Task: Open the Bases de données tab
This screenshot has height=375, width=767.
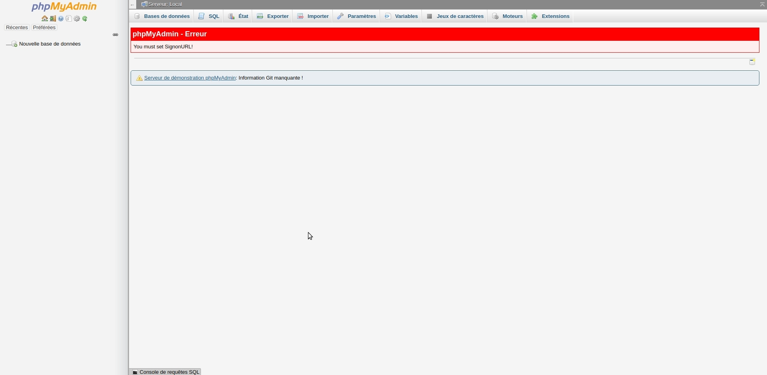Action: click(x=162, y=16)
